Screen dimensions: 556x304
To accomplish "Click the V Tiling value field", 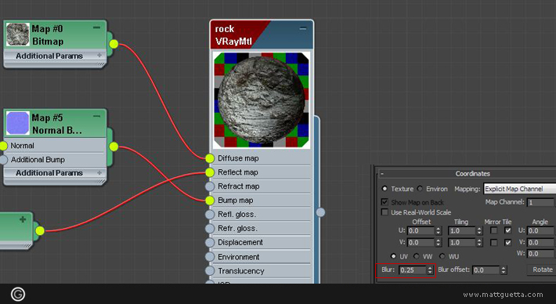I will point(462,243).
